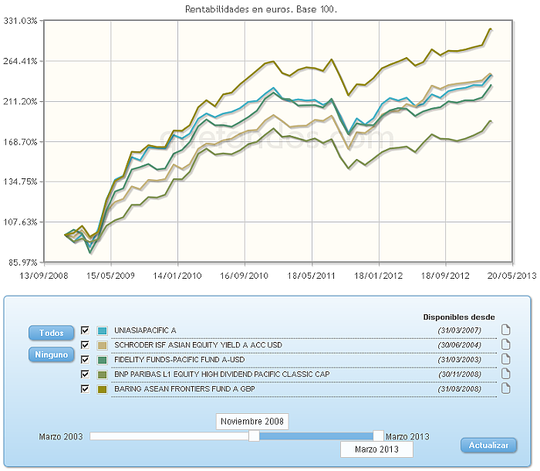
Task: Open document icon for FIDELITY FUNDS-PACIFIC FUND
Action: (505, 359)
